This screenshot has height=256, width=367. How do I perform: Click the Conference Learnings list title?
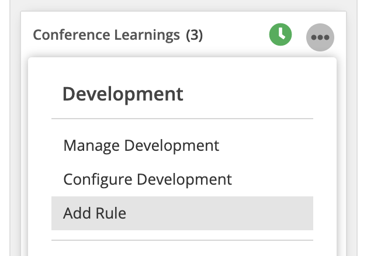click(106, 35)
